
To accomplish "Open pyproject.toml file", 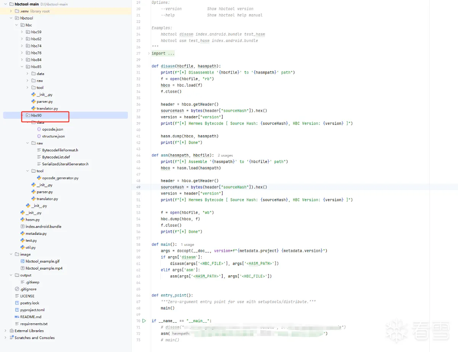I will (x=32, y=310).
